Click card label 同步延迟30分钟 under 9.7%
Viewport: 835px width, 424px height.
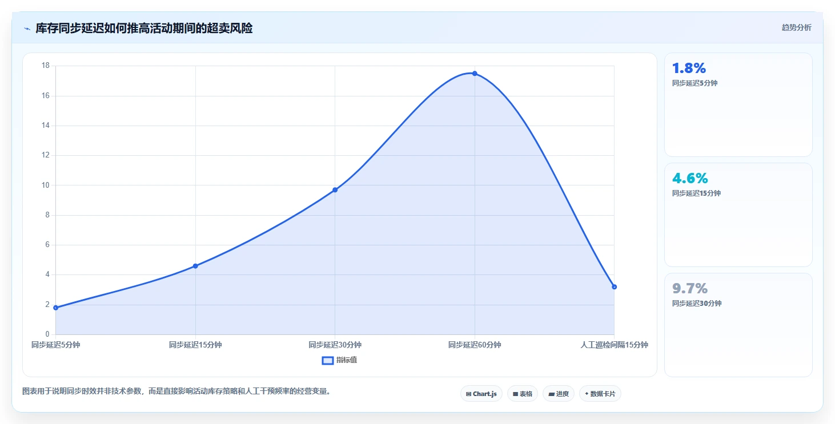tap(697, 304)
